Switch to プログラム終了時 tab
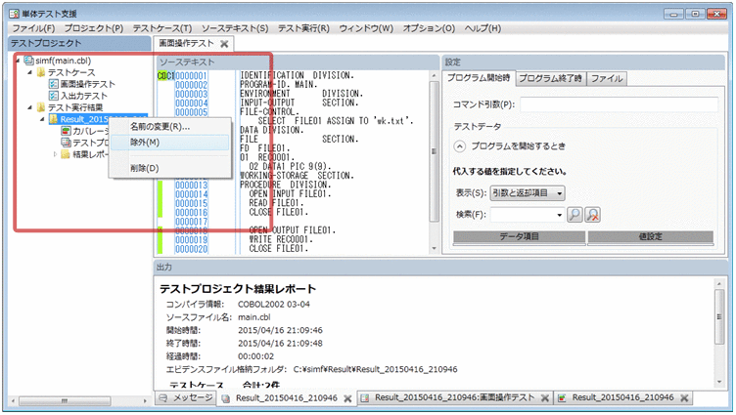Image resolution: width=736 pixels, height=415 pixels. coord(550,79)
